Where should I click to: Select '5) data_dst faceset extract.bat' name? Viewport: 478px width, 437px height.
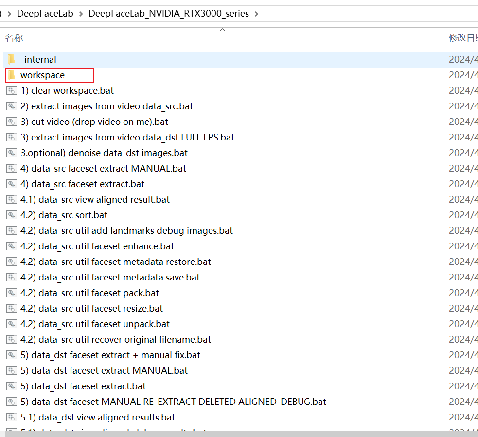[x=83, y=386]
